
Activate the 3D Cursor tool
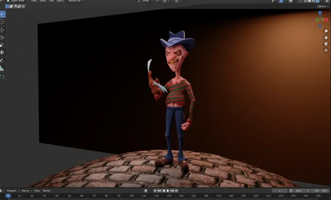pyautogui.click(x=2, y=22)
